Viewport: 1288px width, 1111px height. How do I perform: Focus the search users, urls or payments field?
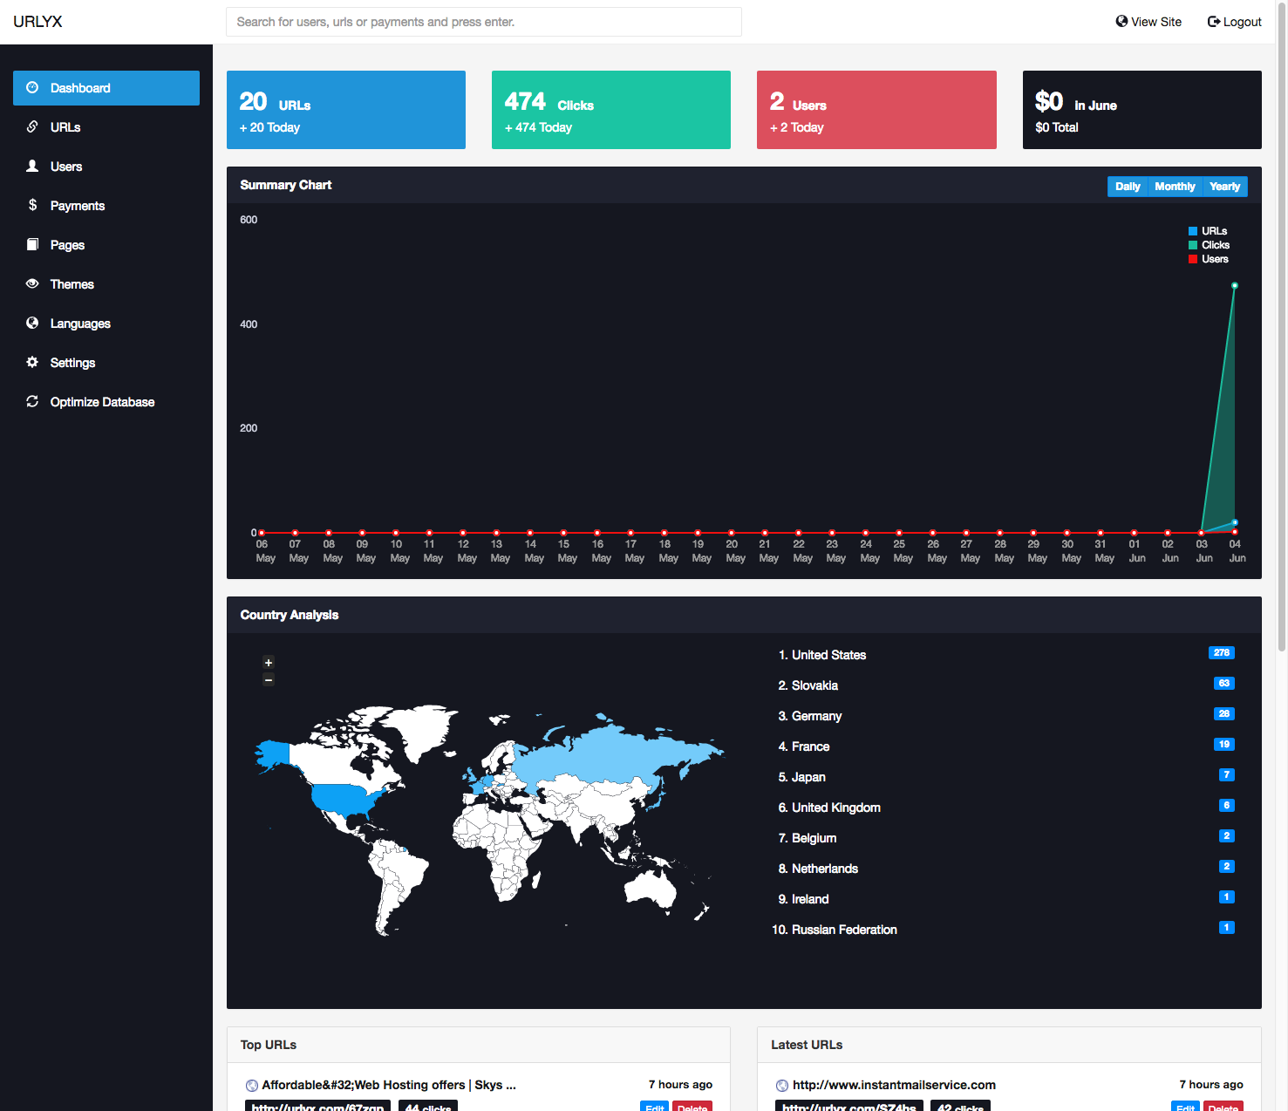tap(483, 22)
